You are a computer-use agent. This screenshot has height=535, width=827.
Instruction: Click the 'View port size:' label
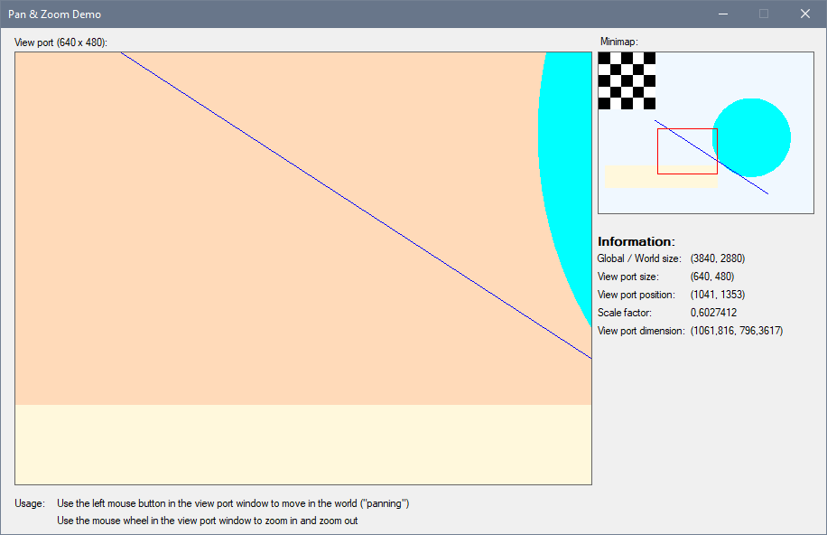[x=628, y=277]
